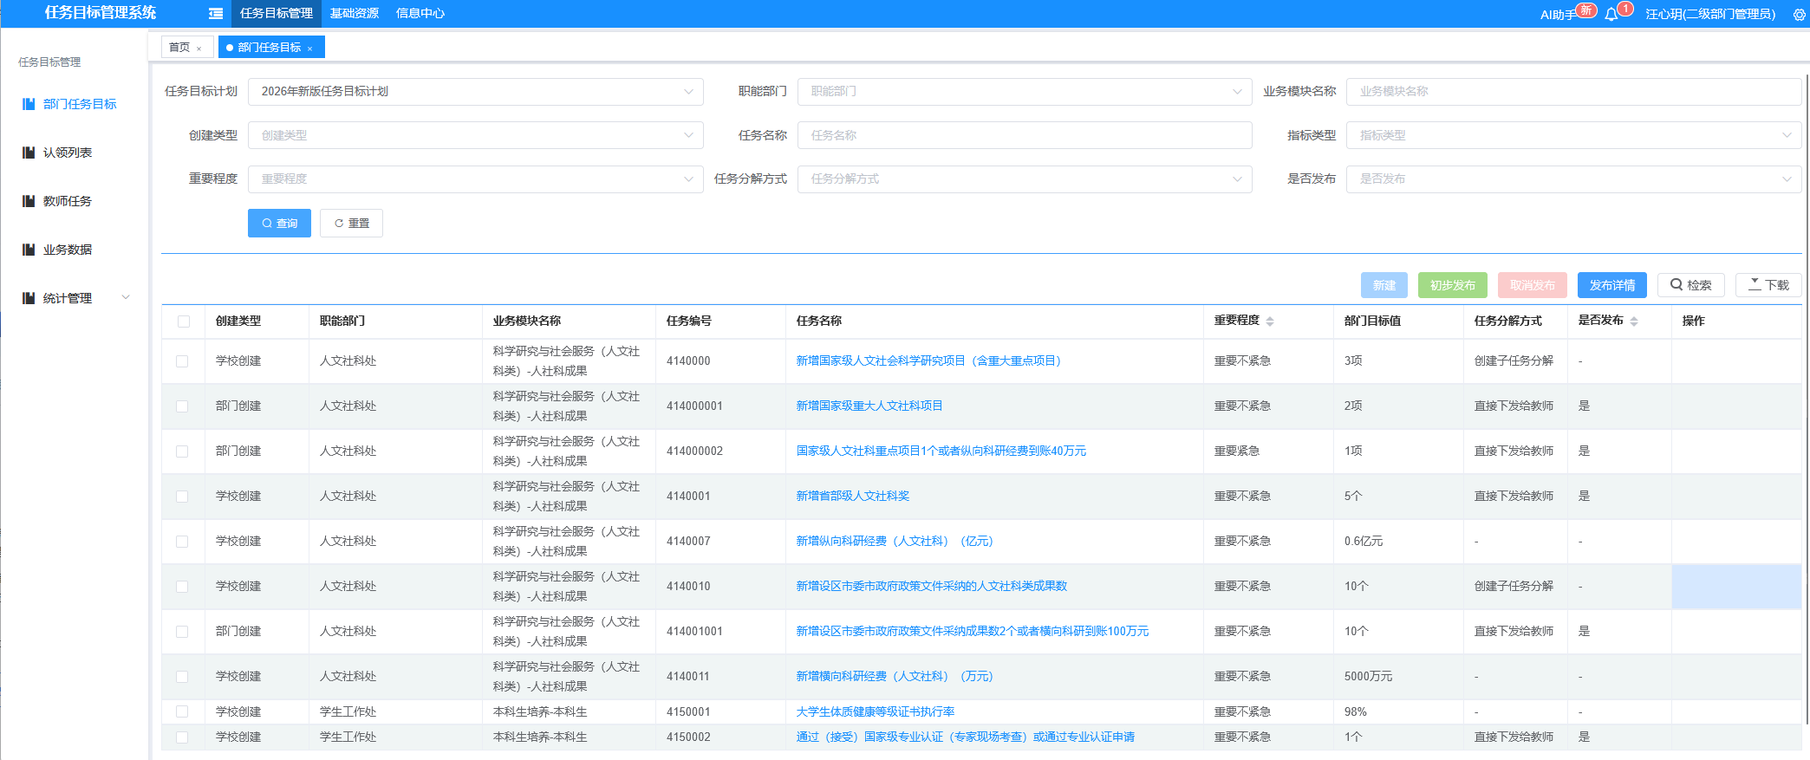Check the row with task number 4140007

coord(182,542)
